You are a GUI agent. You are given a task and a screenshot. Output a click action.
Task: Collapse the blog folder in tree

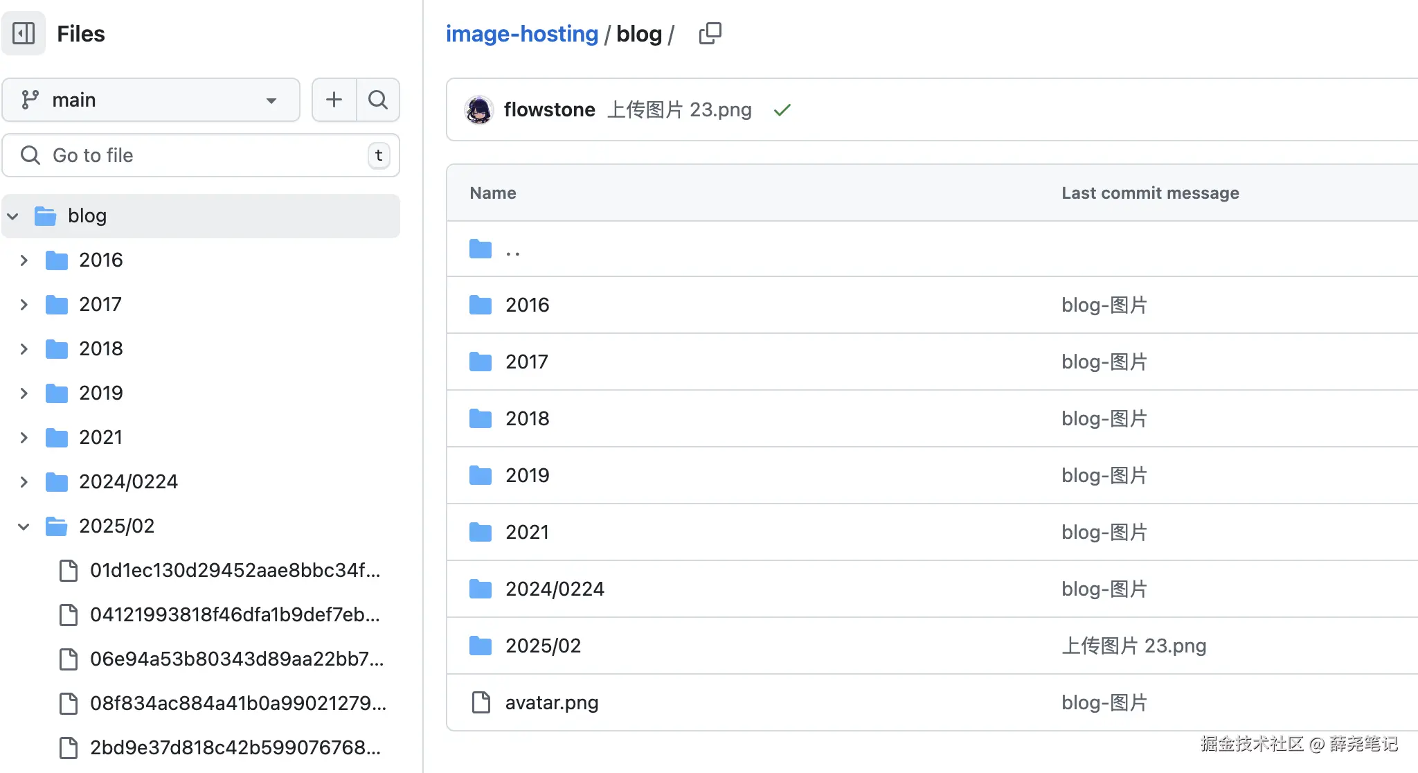coord(13,216)
